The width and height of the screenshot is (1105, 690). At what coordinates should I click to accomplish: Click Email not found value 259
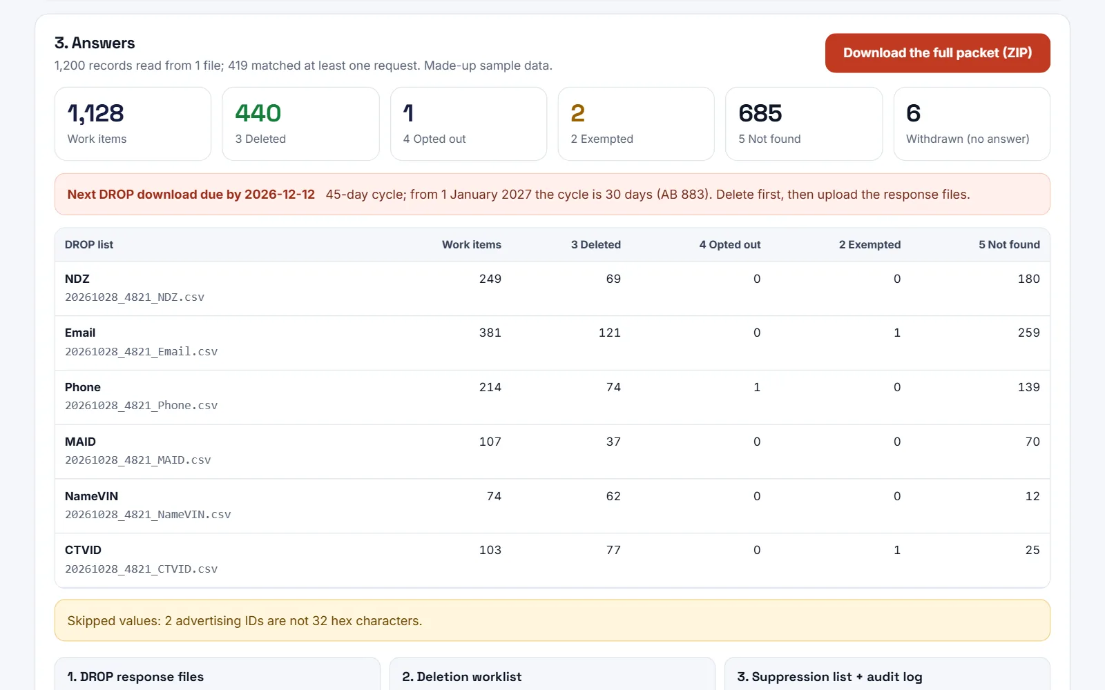[1029, 333]
